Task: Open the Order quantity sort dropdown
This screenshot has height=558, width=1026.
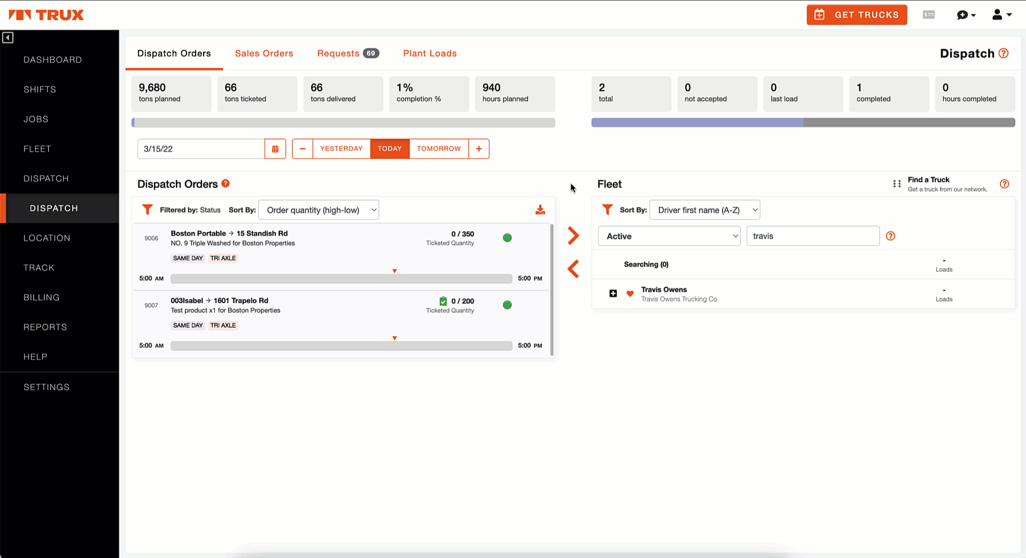Action: (318, 210)
